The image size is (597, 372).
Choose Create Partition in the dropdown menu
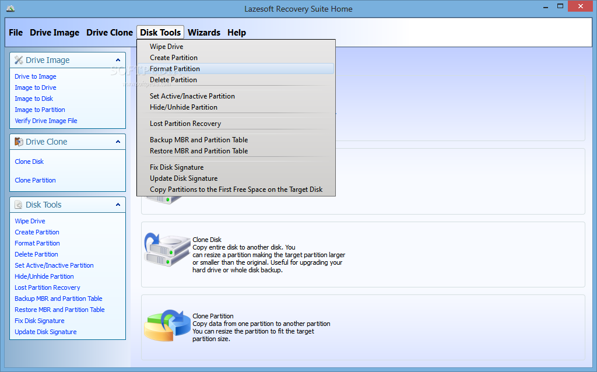tap(236, 58)
